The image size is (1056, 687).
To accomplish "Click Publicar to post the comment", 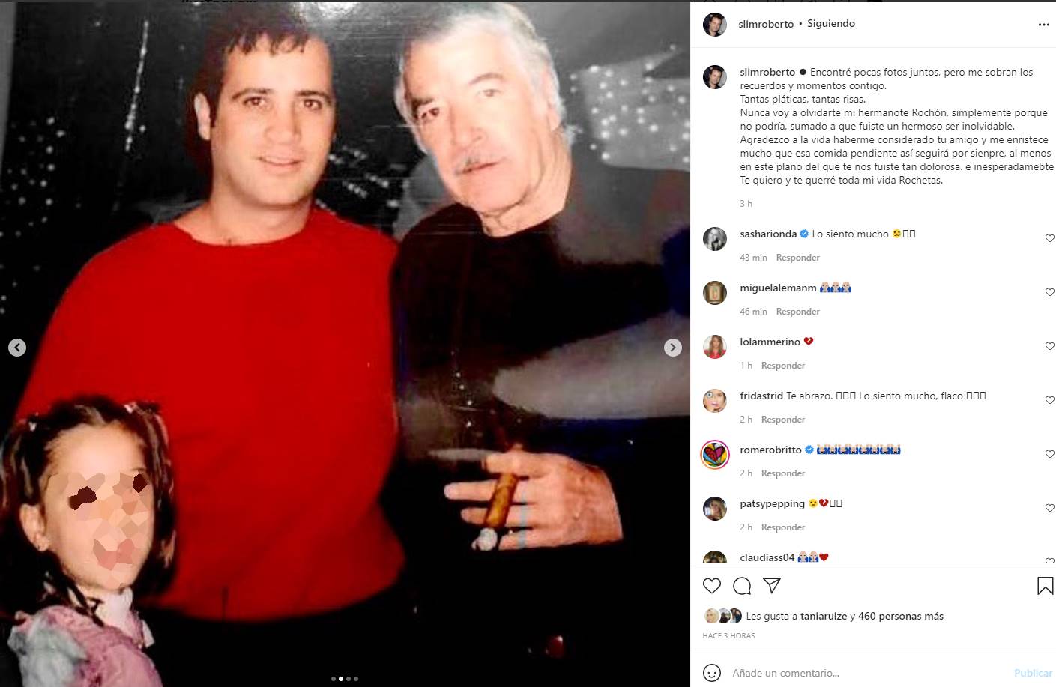I will [x=1033, y=673].
